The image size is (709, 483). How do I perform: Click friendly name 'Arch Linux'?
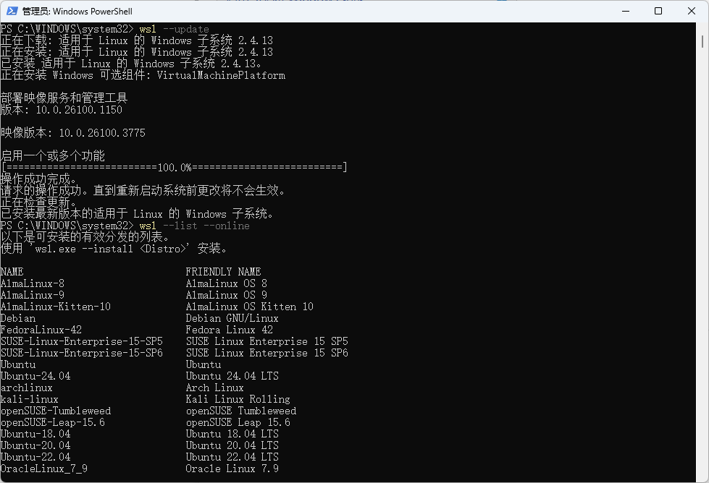215,388
